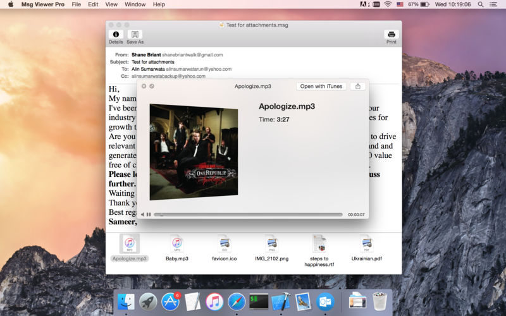Click Open with iTunes button

click(321, 87)
